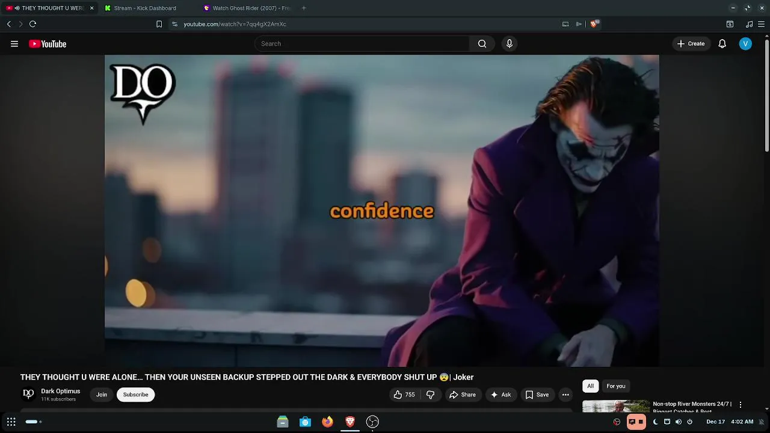Open the notifications bell

click(722, 44)
